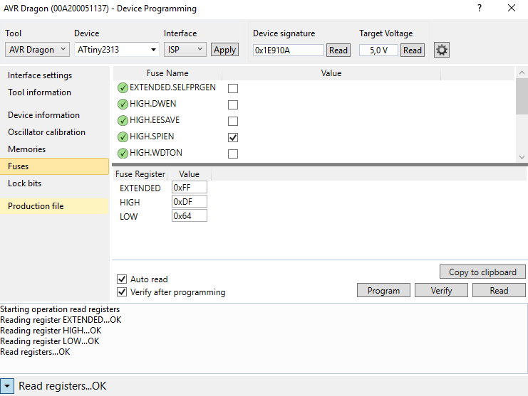The width and height of the screenshot is (528, 396).
Task: Click log line 'Reading register EXTENDED...OK'
Action: (61, 320)
